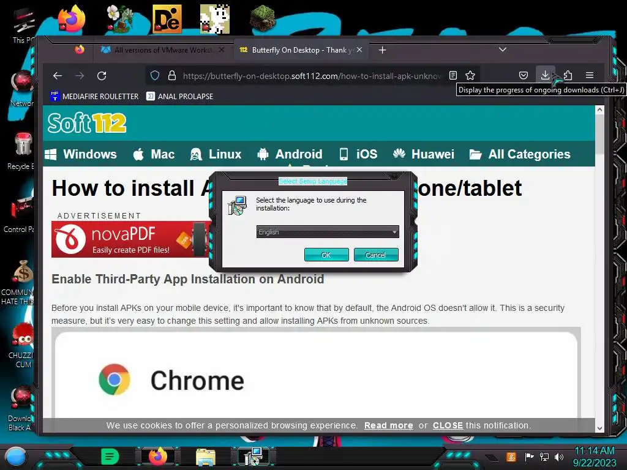Click the page scrollbar up arrow
627x470 pixels.
tap(599, 110)
